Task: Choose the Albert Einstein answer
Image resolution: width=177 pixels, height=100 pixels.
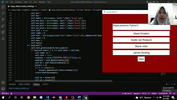Action: [x=141, y=34]
